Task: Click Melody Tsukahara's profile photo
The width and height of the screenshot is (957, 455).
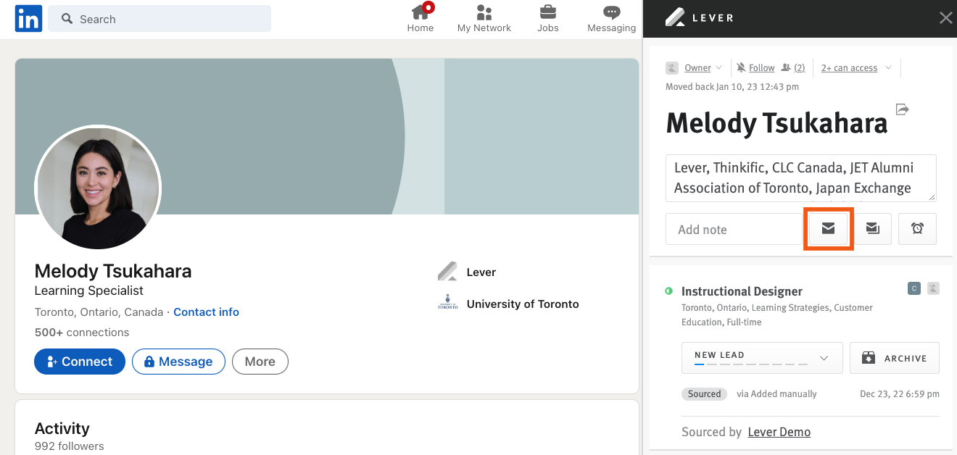Action: [98, 188]
